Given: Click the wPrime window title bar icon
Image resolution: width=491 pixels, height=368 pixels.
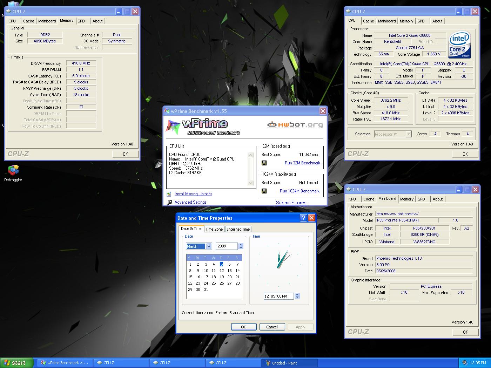Looking at the screenshot, I should pos(167,111).
